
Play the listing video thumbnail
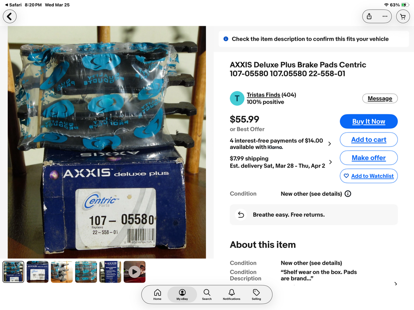pos(134,272)
